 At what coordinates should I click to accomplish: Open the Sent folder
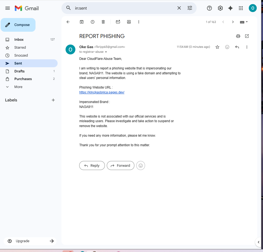tap(29, 63)
